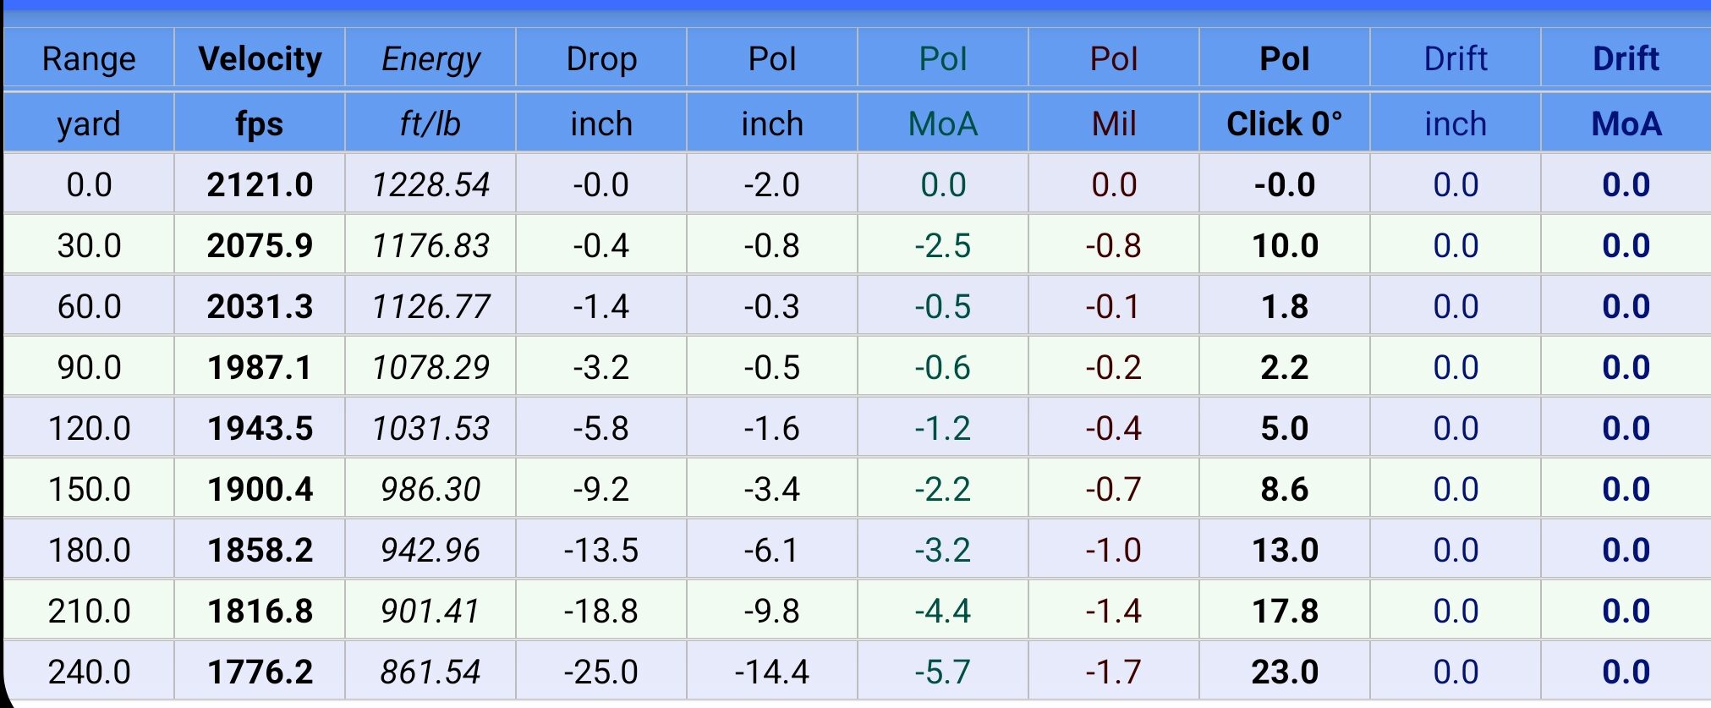This screenshot has width=1711, height=708.
Task: Select the Drop column header
Action: [601, 58]
